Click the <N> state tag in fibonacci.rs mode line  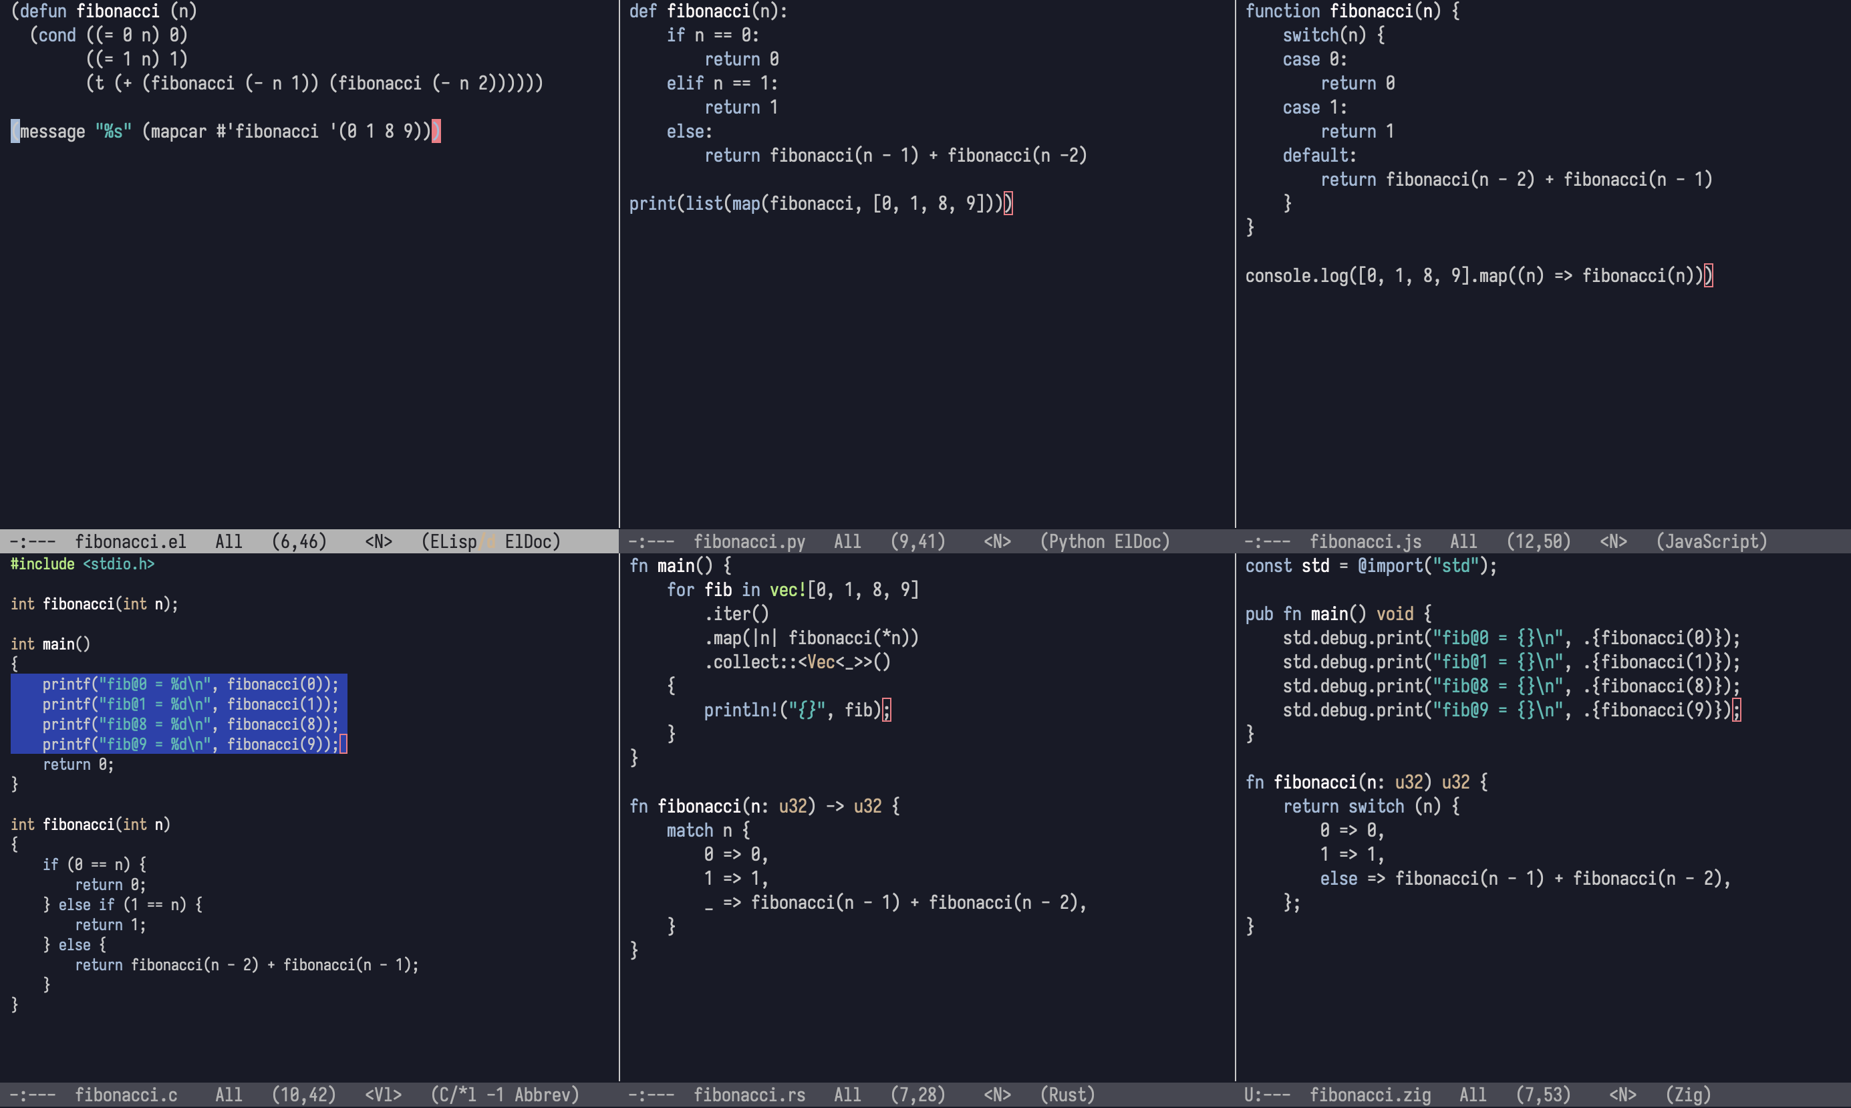point(997,1095)
